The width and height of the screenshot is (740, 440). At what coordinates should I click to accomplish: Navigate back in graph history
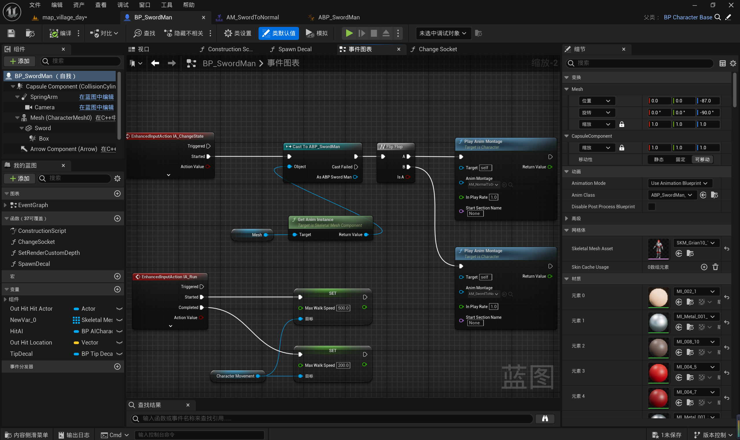point(155,63)
